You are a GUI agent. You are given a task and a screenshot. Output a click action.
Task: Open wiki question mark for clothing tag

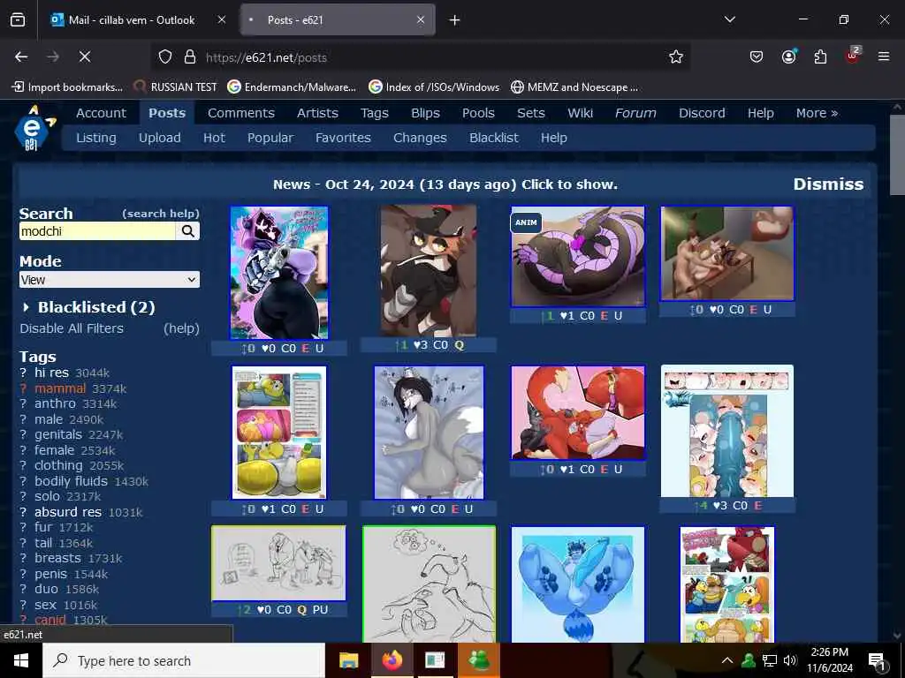(x=23, y=465)
